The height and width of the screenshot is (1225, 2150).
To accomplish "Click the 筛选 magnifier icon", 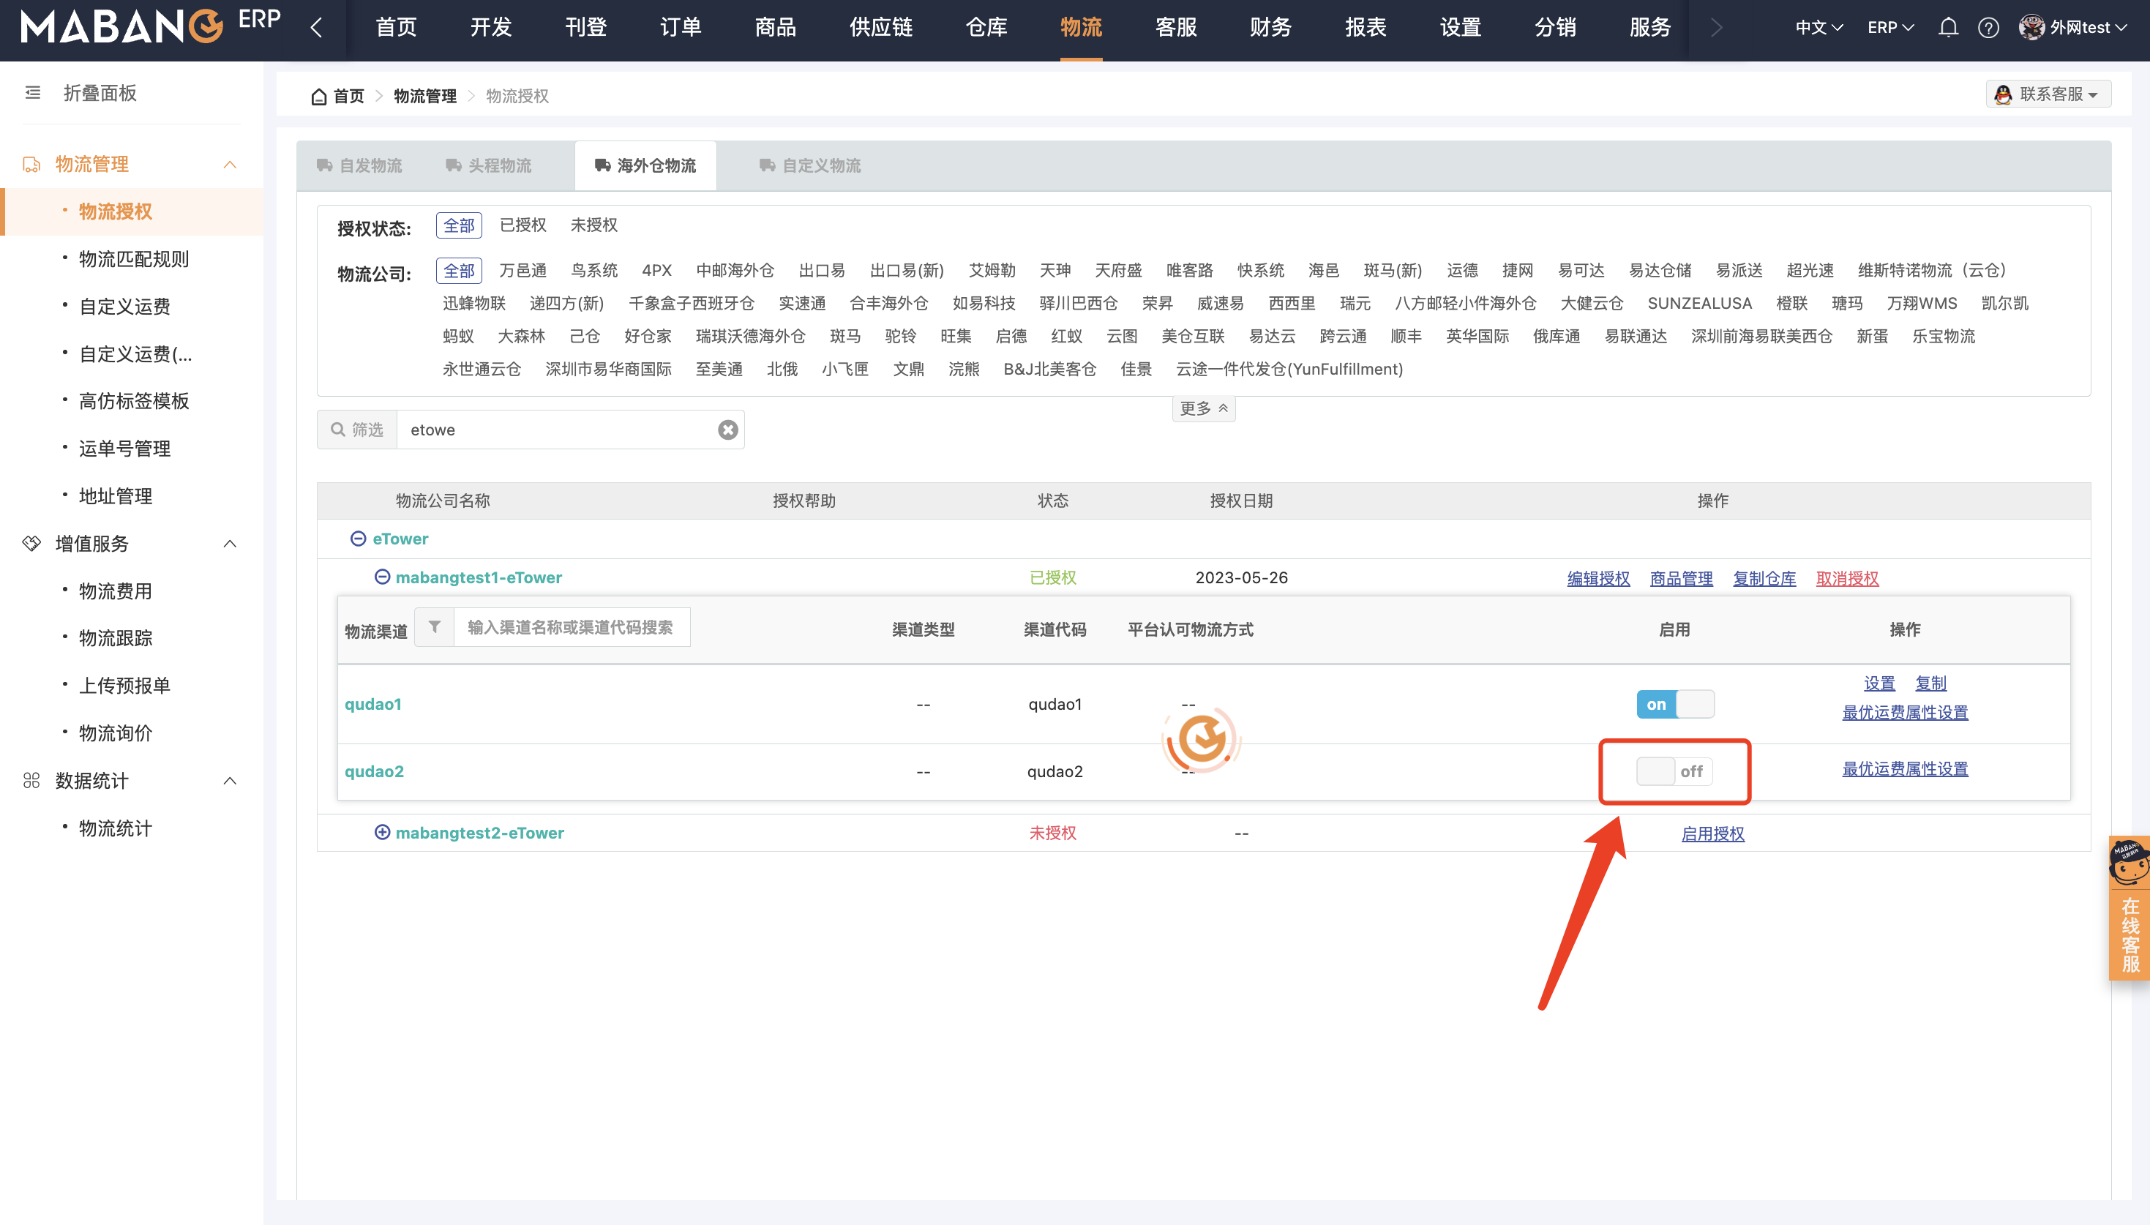I will (337, 430).
